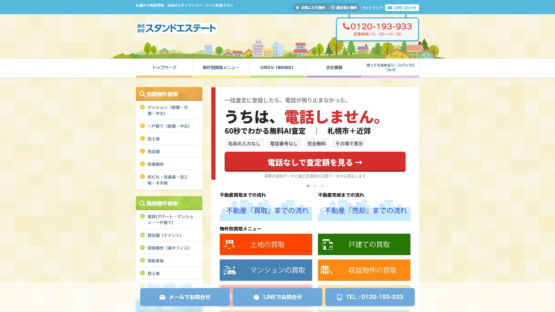Click the star icon beside お気に入り物件
The width and height of the screenshot is (555, 312).
pos(297,8)
